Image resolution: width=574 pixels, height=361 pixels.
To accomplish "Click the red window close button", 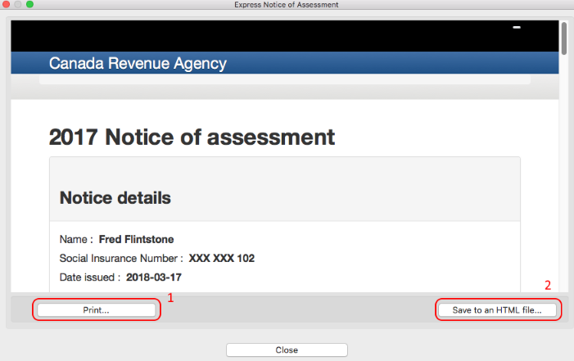I will click(x=6, y=4).
